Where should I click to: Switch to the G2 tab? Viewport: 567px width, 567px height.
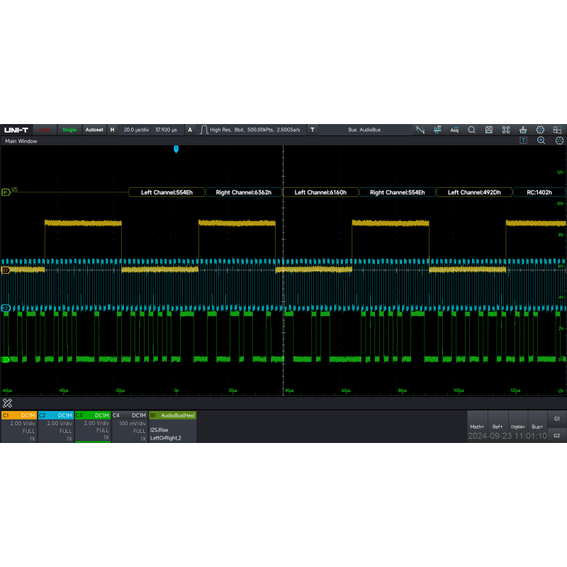click(557, 435)
